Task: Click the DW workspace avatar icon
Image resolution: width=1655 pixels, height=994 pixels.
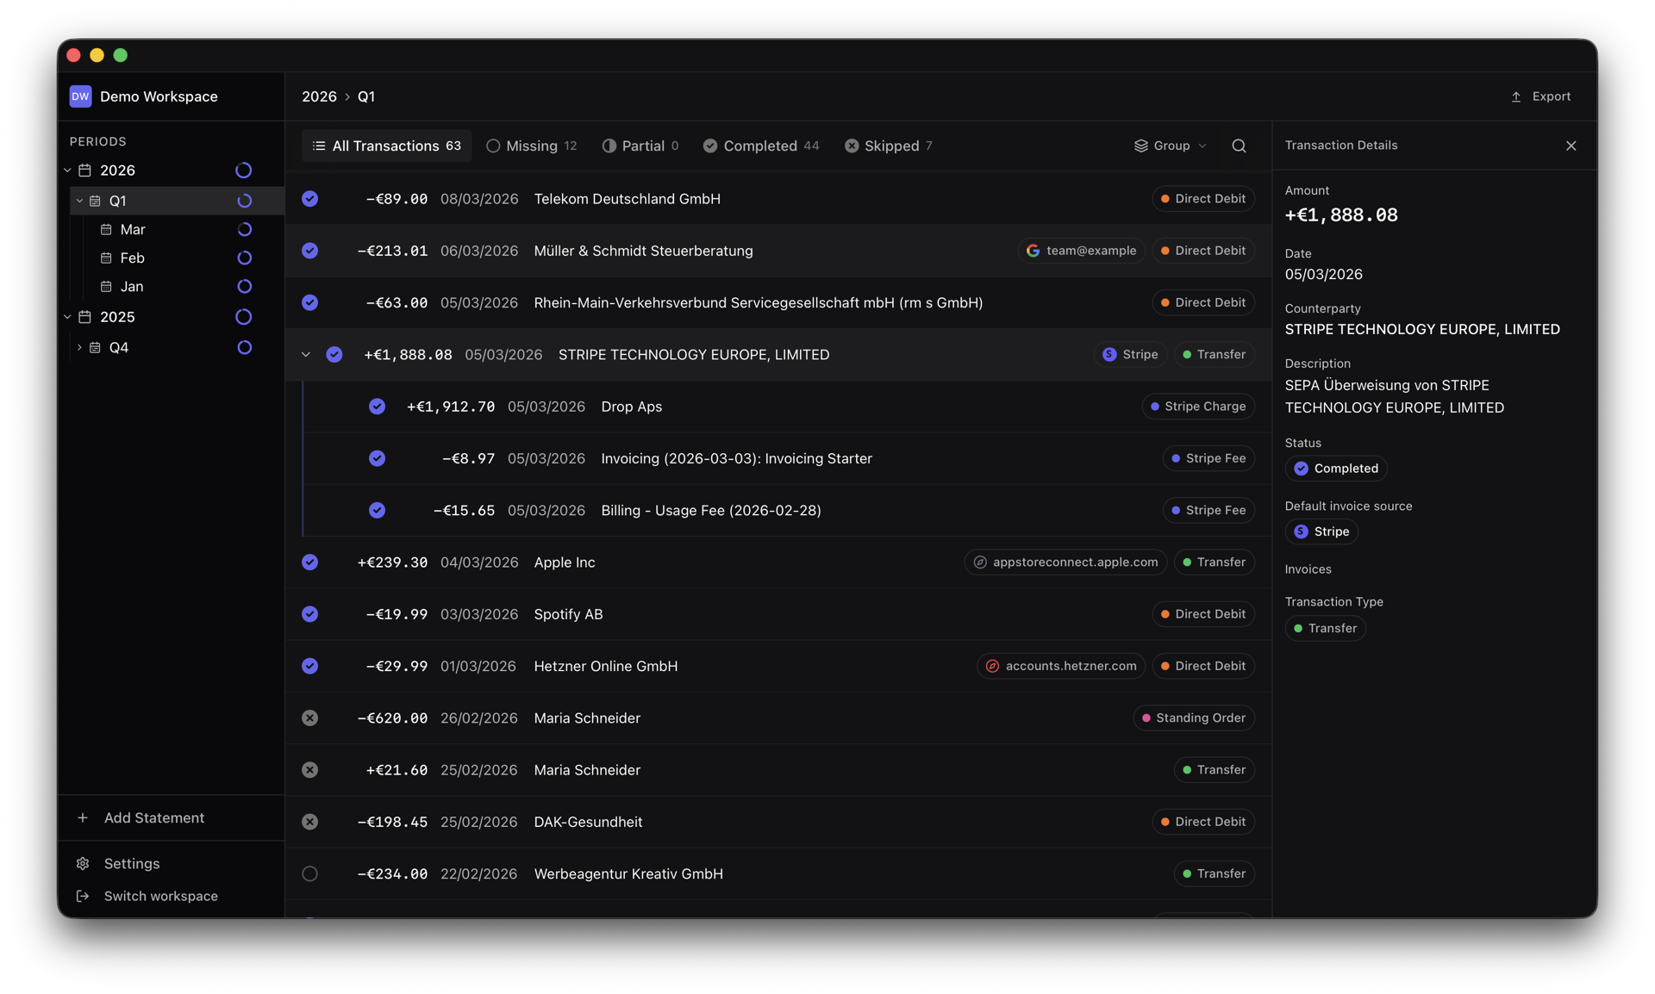Action: tap(80, 96)
